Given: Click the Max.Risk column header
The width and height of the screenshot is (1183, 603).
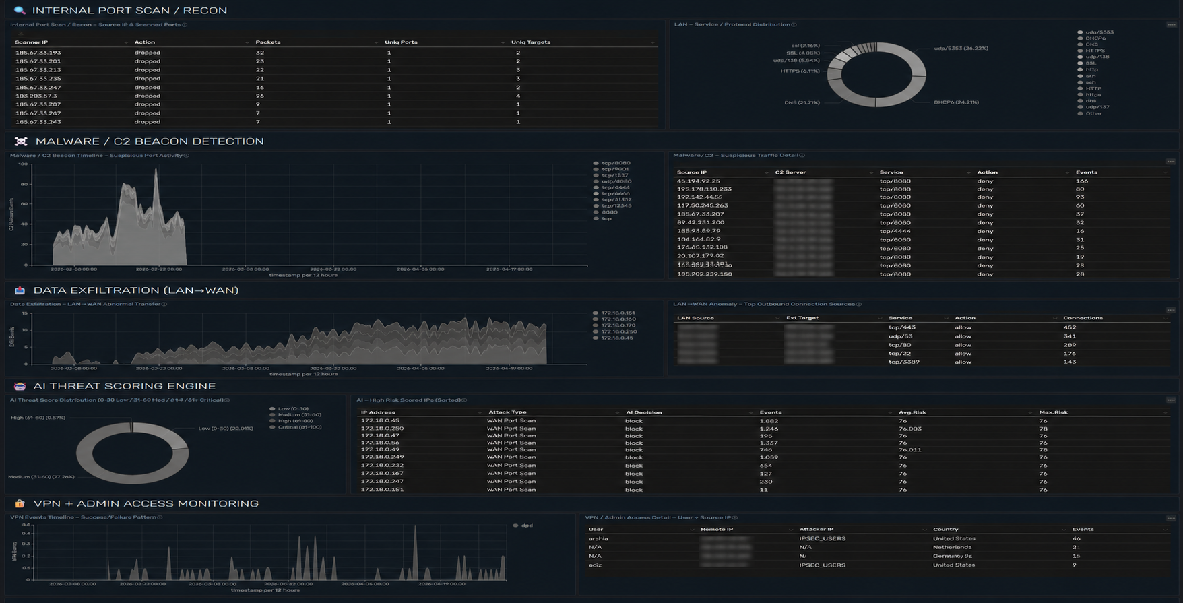Looking at the screenshot, I should click(x=1053, y=412).
